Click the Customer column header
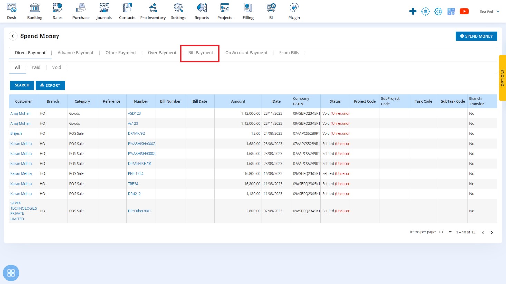 pos(23,101)
